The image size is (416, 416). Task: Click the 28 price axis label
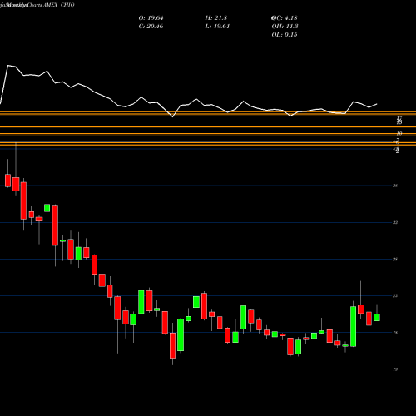(395, 260)
